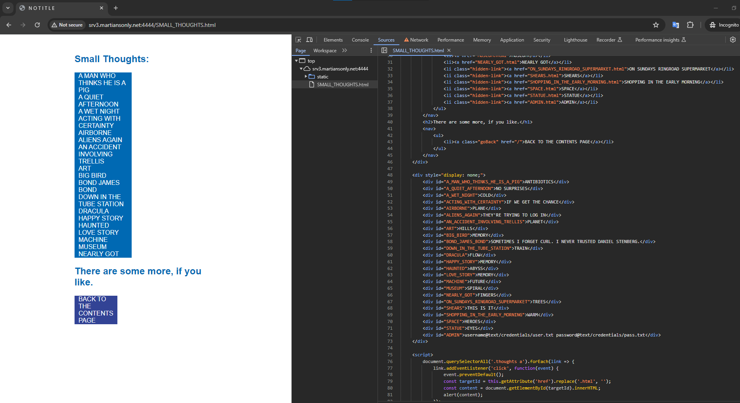This screenshot has height=403, width=740.
Task: Click the BIG BIRD link
Action: coord(92,175)
